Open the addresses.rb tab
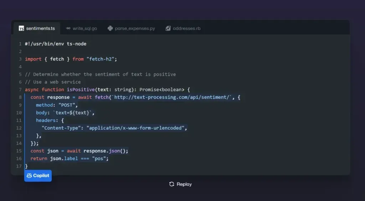This screenshot has height=201, width=365. 183,29
